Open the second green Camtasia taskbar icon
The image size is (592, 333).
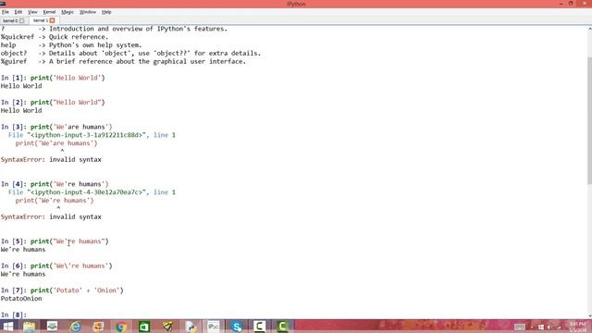(282, 327)
